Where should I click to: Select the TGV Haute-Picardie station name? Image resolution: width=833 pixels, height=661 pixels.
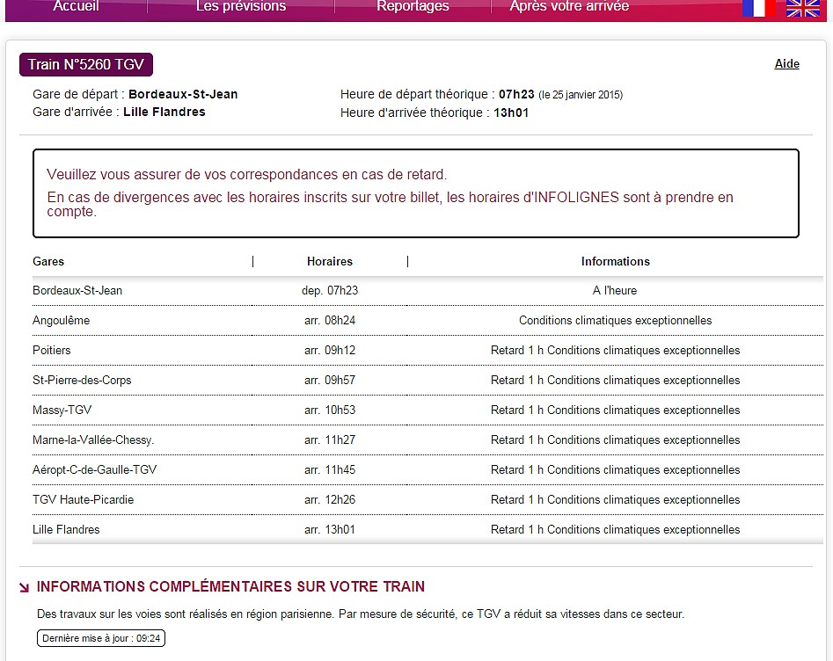pos(84,499)
